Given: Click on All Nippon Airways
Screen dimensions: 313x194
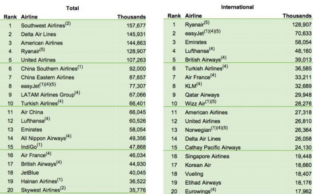Looking at the screenshot, I should (43, 138).
